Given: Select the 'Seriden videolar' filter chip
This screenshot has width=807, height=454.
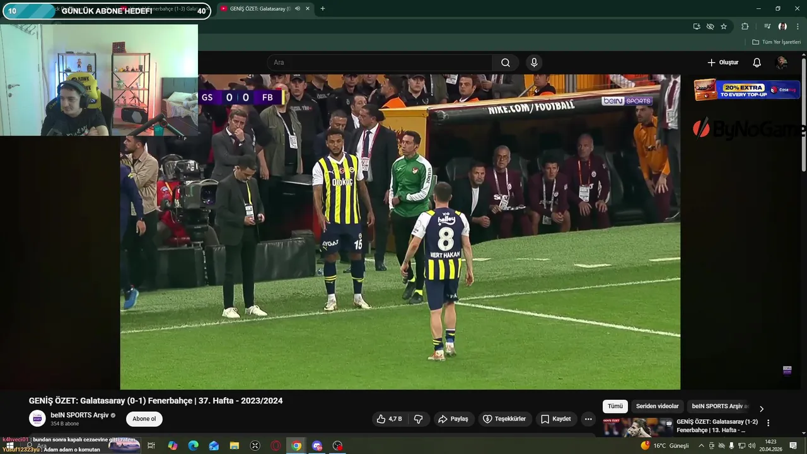Looking at the screenshot, I should click(657, 406).
